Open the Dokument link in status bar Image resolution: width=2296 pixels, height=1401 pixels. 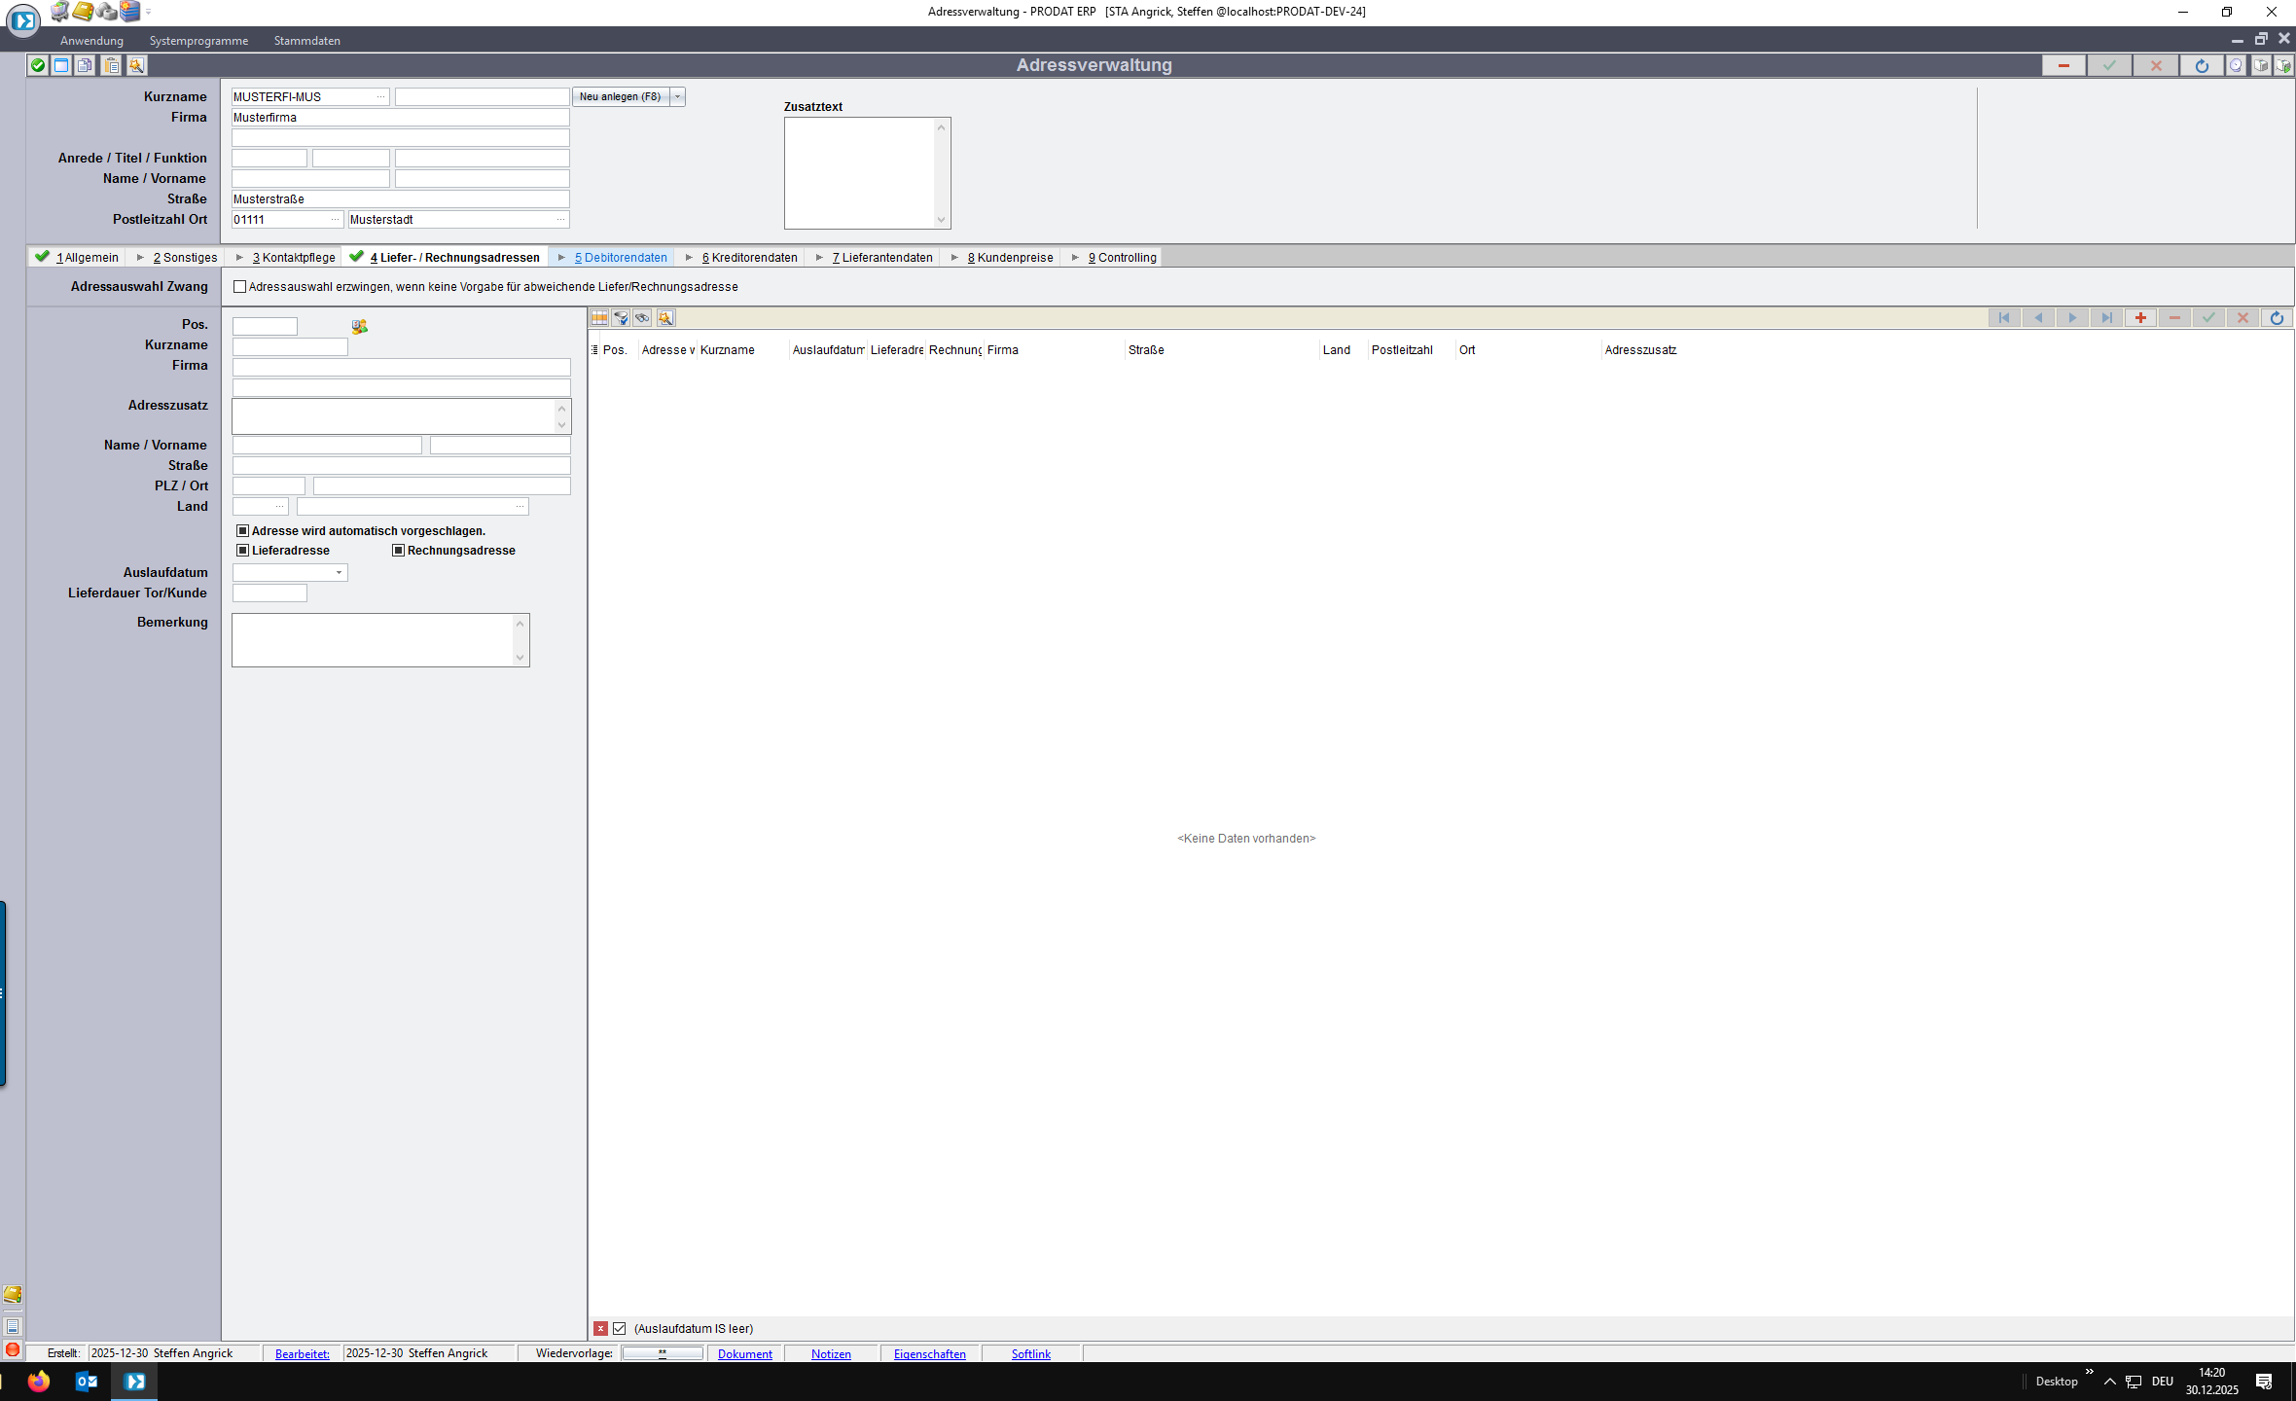(744, 1354)
